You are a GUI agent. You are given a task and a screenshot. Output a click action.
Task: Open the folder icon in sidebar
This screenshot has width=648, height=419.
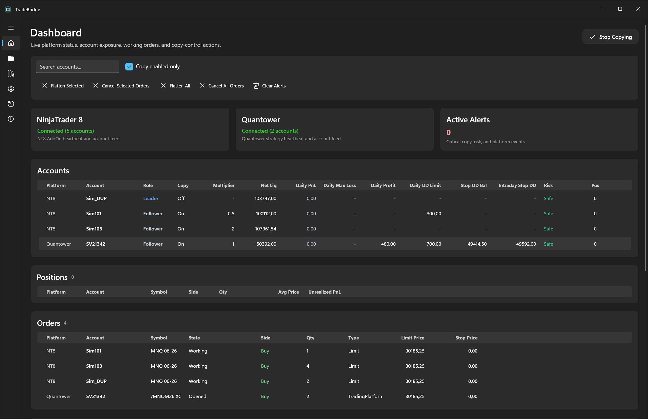pyautogui.click(x=11, y=58)
